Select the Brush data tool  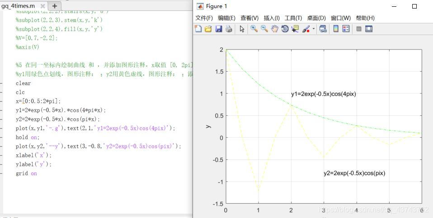click(x=306, y=29)
